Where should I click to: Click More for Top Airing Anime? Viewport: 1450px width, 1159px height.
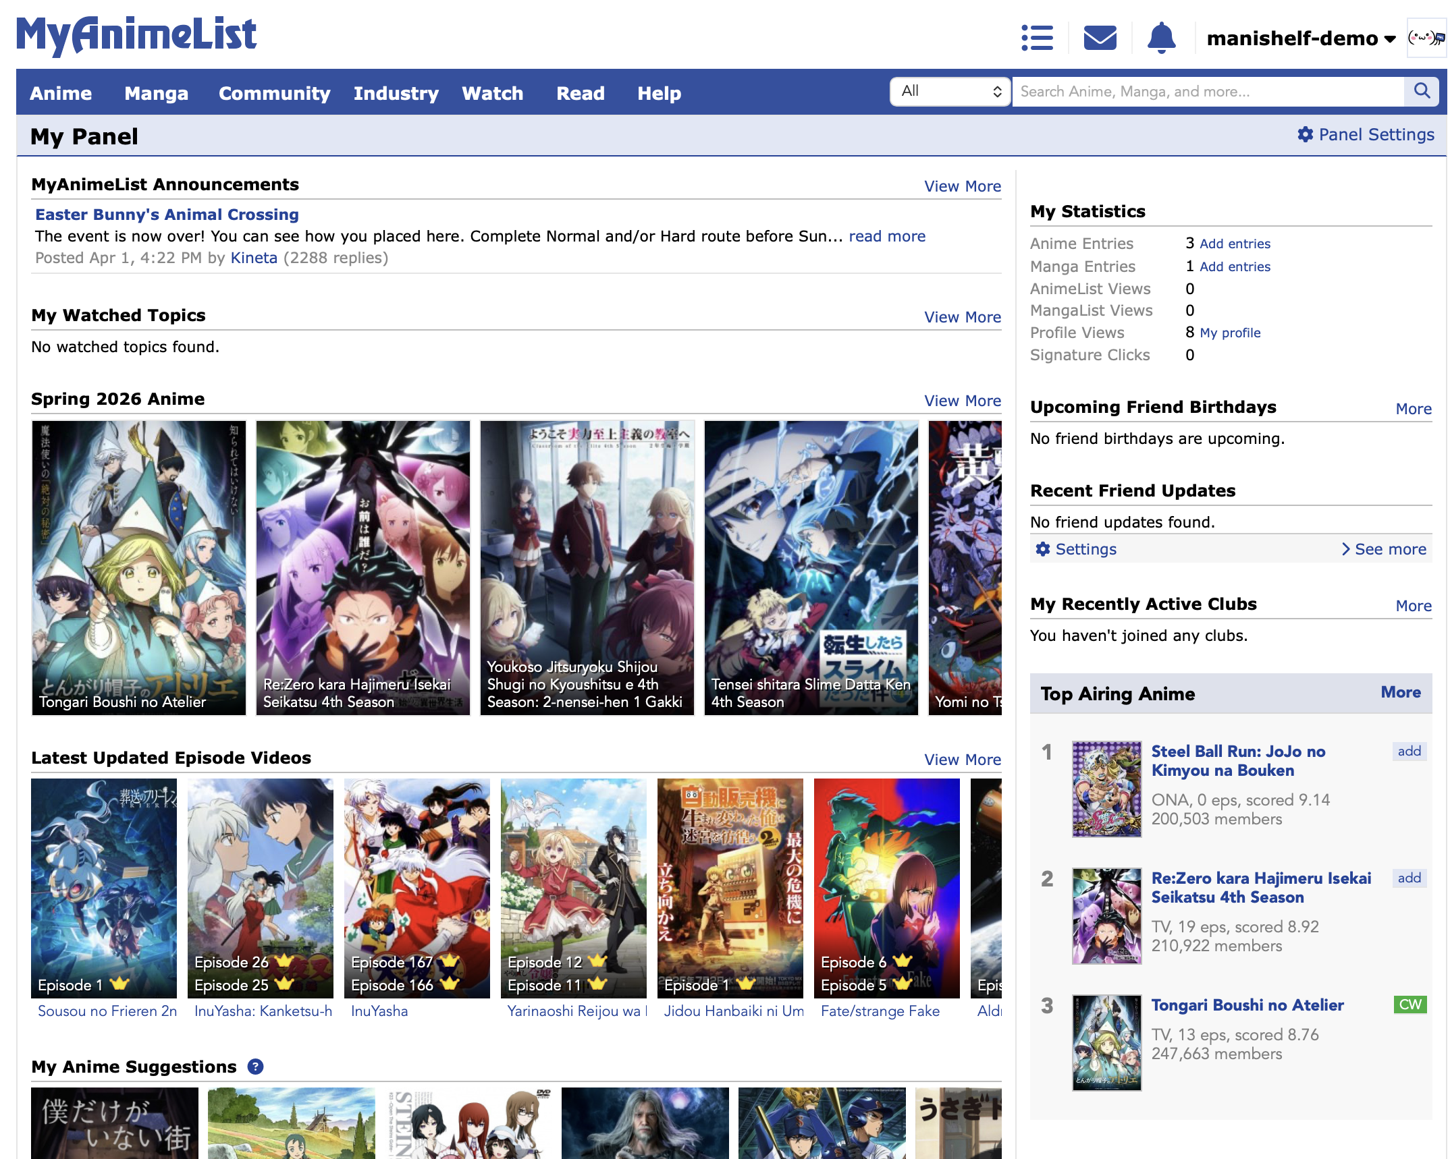[1401, 692]
